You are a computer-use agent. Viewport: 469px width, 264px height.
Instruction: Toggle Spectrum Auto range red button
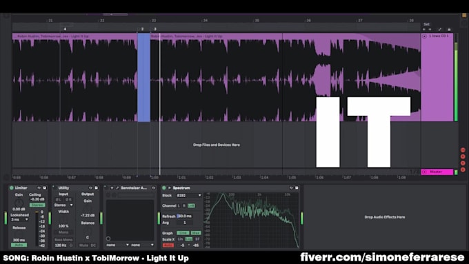point(168,245)
